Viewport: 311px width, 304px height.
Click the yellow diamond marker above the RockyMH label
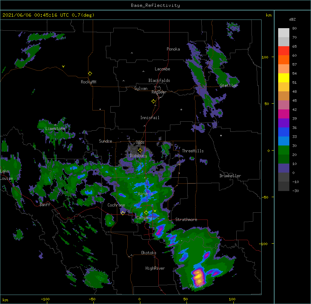pos(90,74)
